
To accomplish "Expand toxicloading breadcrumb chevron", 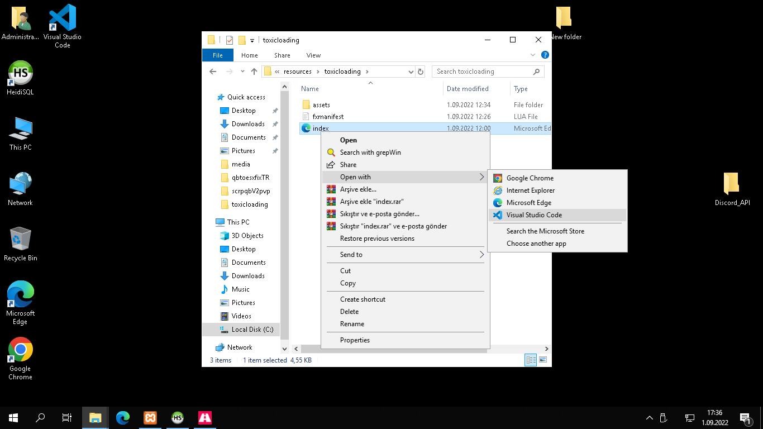I will (x=368, y=71).
